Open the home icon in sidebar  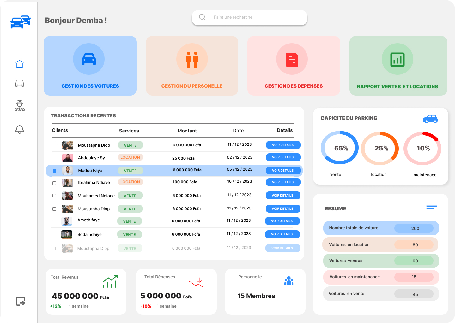pos(20,64)
